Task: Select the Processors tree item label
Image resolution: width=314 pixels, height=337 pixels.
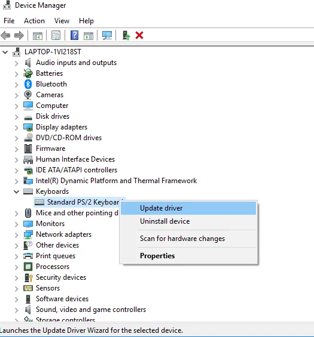Action: pyautogui.click(x=53, y=267)
